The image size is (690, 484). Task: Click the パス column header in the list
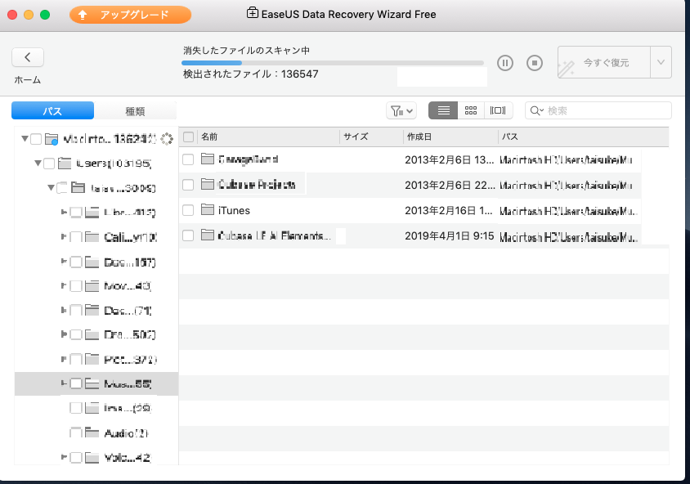pos(584,137)
